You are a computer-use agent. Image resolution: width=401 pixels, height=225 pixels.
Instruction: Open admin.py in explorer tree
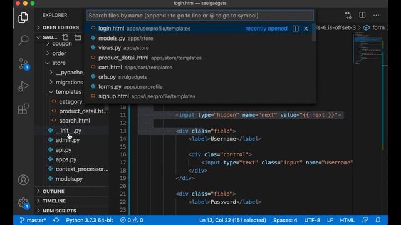pyautogui.click(x=68, y=140)
